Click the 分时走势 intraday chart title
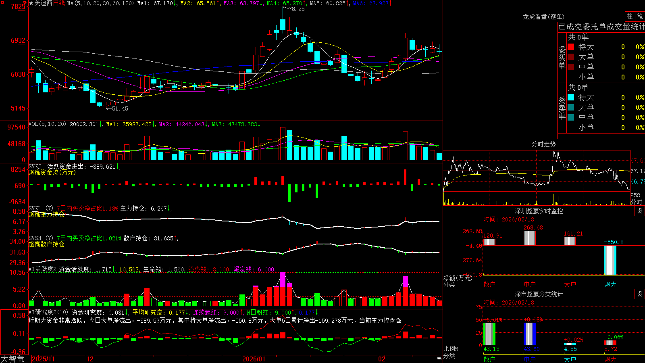 [543, 144]
